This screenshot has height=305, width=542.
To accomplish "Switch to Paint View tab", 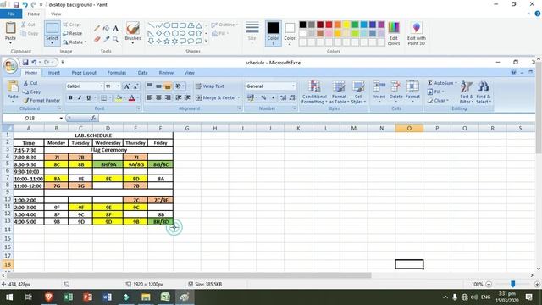I will 56,14.
